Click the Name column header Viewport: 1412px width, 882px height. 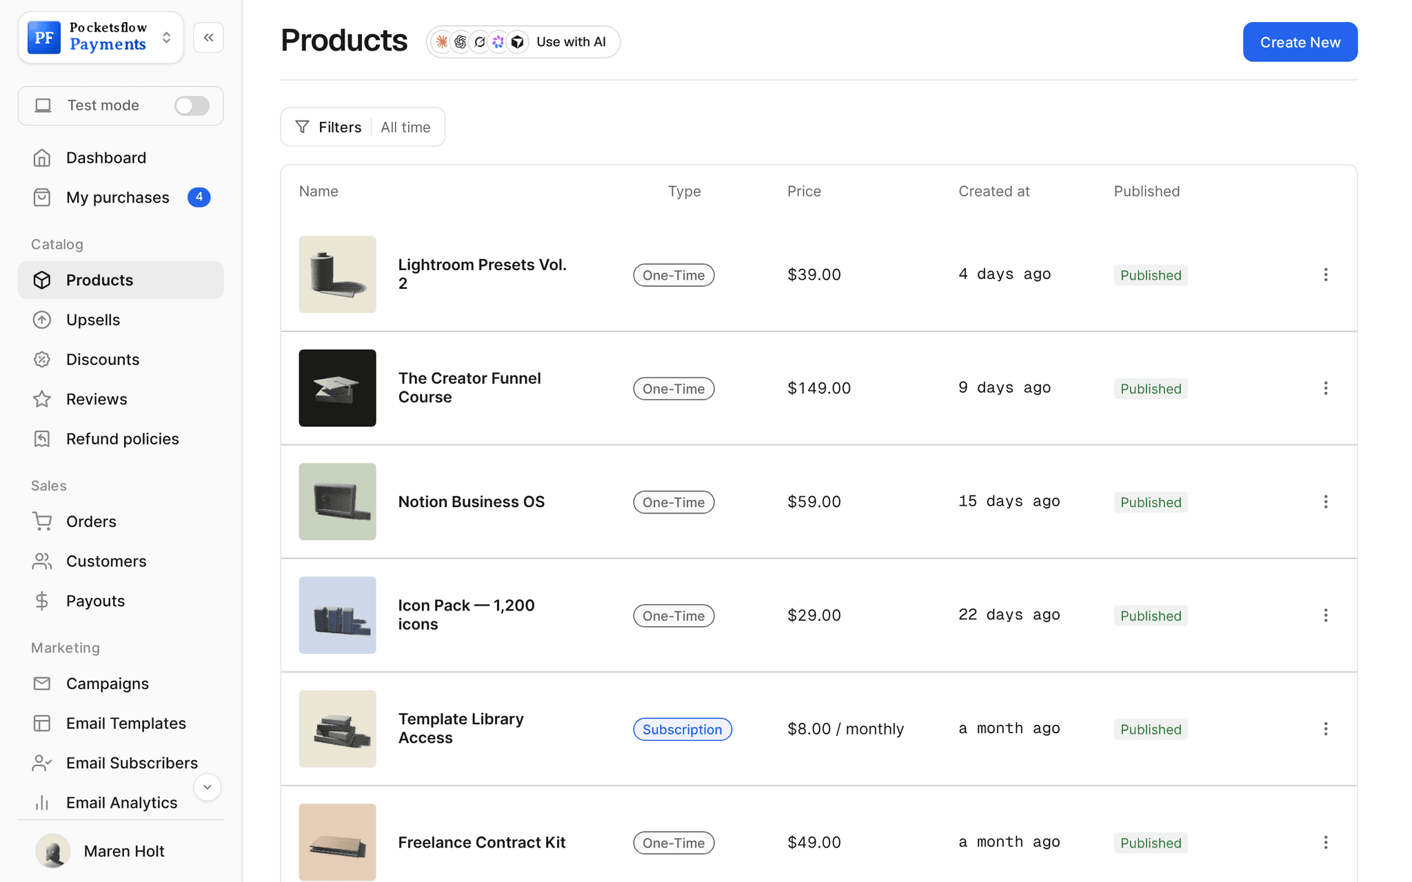pos(319,191)
